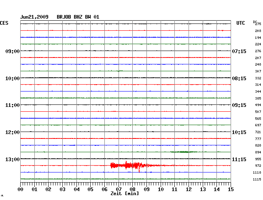Viewport: 263px width, 200px height.
Task: Select the 10:00 local time label
Action: pyautogui.click(x=13, y=79)
